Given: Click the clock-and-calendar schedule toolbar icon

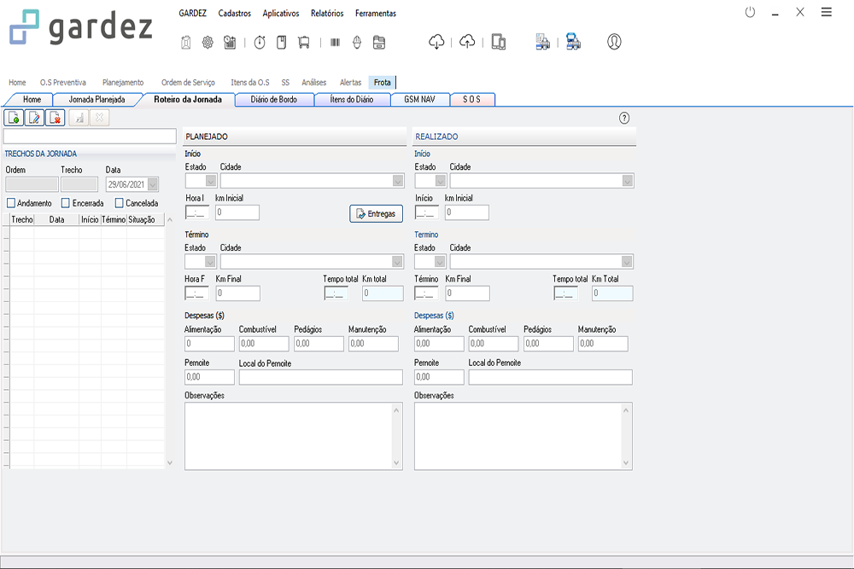Looking at the screenshot, I should click(230, 42).
